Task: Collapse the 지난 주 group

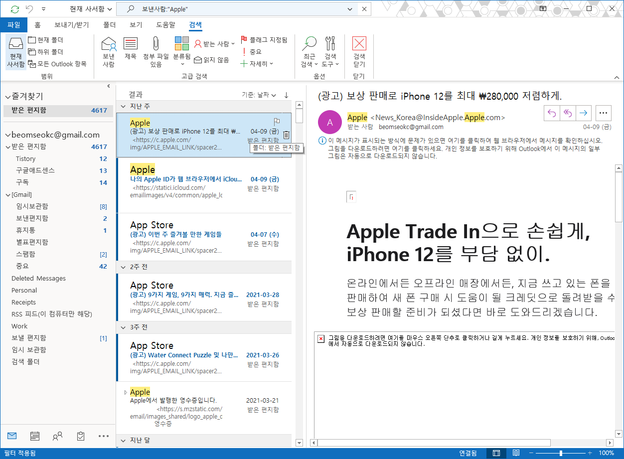Action: coord(123,106)
